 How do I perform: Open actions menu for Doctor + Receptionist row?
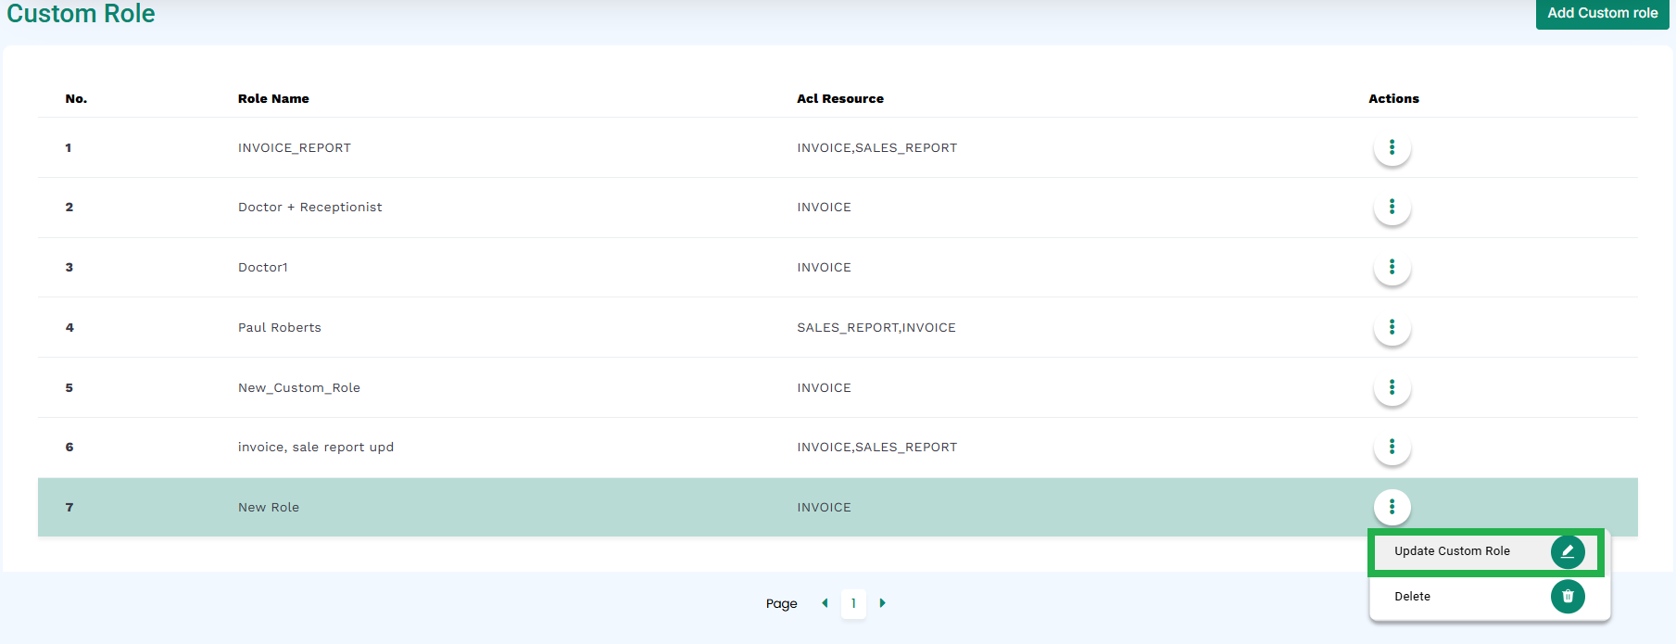tap(1392, 207)
